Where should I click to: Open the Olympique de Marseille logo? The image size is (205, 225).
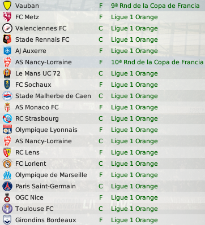point(7,175)
